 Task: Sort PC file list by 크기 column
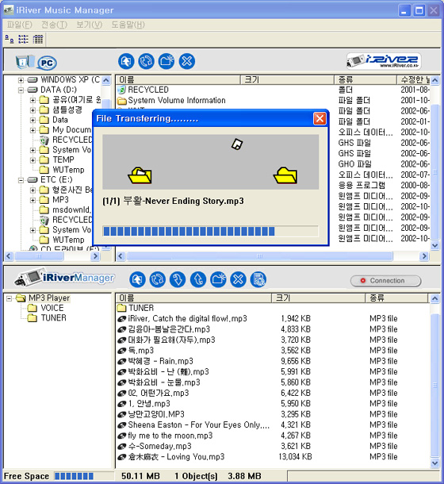pos(287,79)
